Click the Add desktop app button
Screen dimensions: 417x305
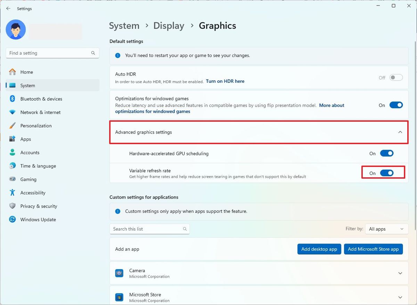click(x=319, y=249)
